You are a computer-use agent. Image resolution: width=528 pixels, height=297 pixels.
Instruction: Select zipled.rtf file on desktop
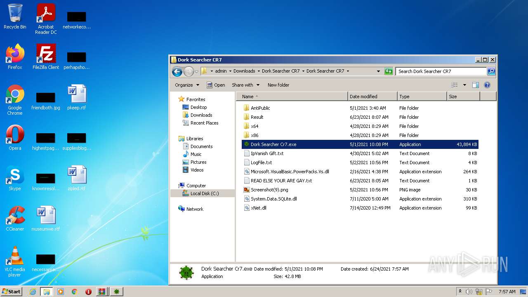(77, 178)
